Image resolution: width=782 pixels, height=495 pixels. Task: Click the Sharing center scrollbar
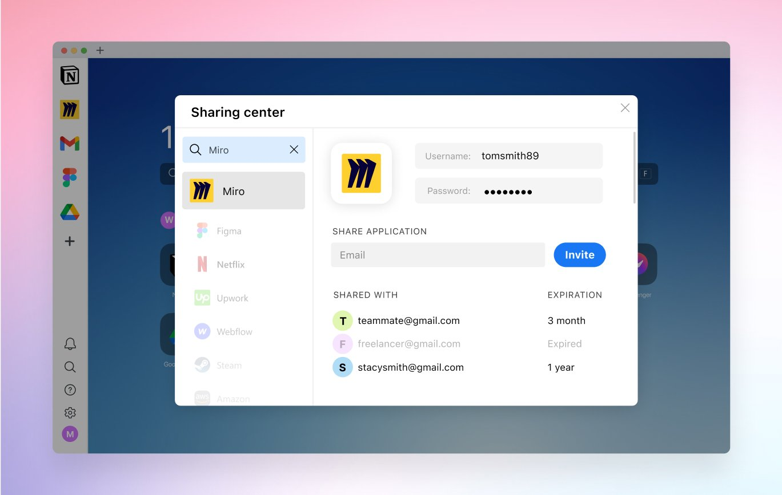coord(634,168)
